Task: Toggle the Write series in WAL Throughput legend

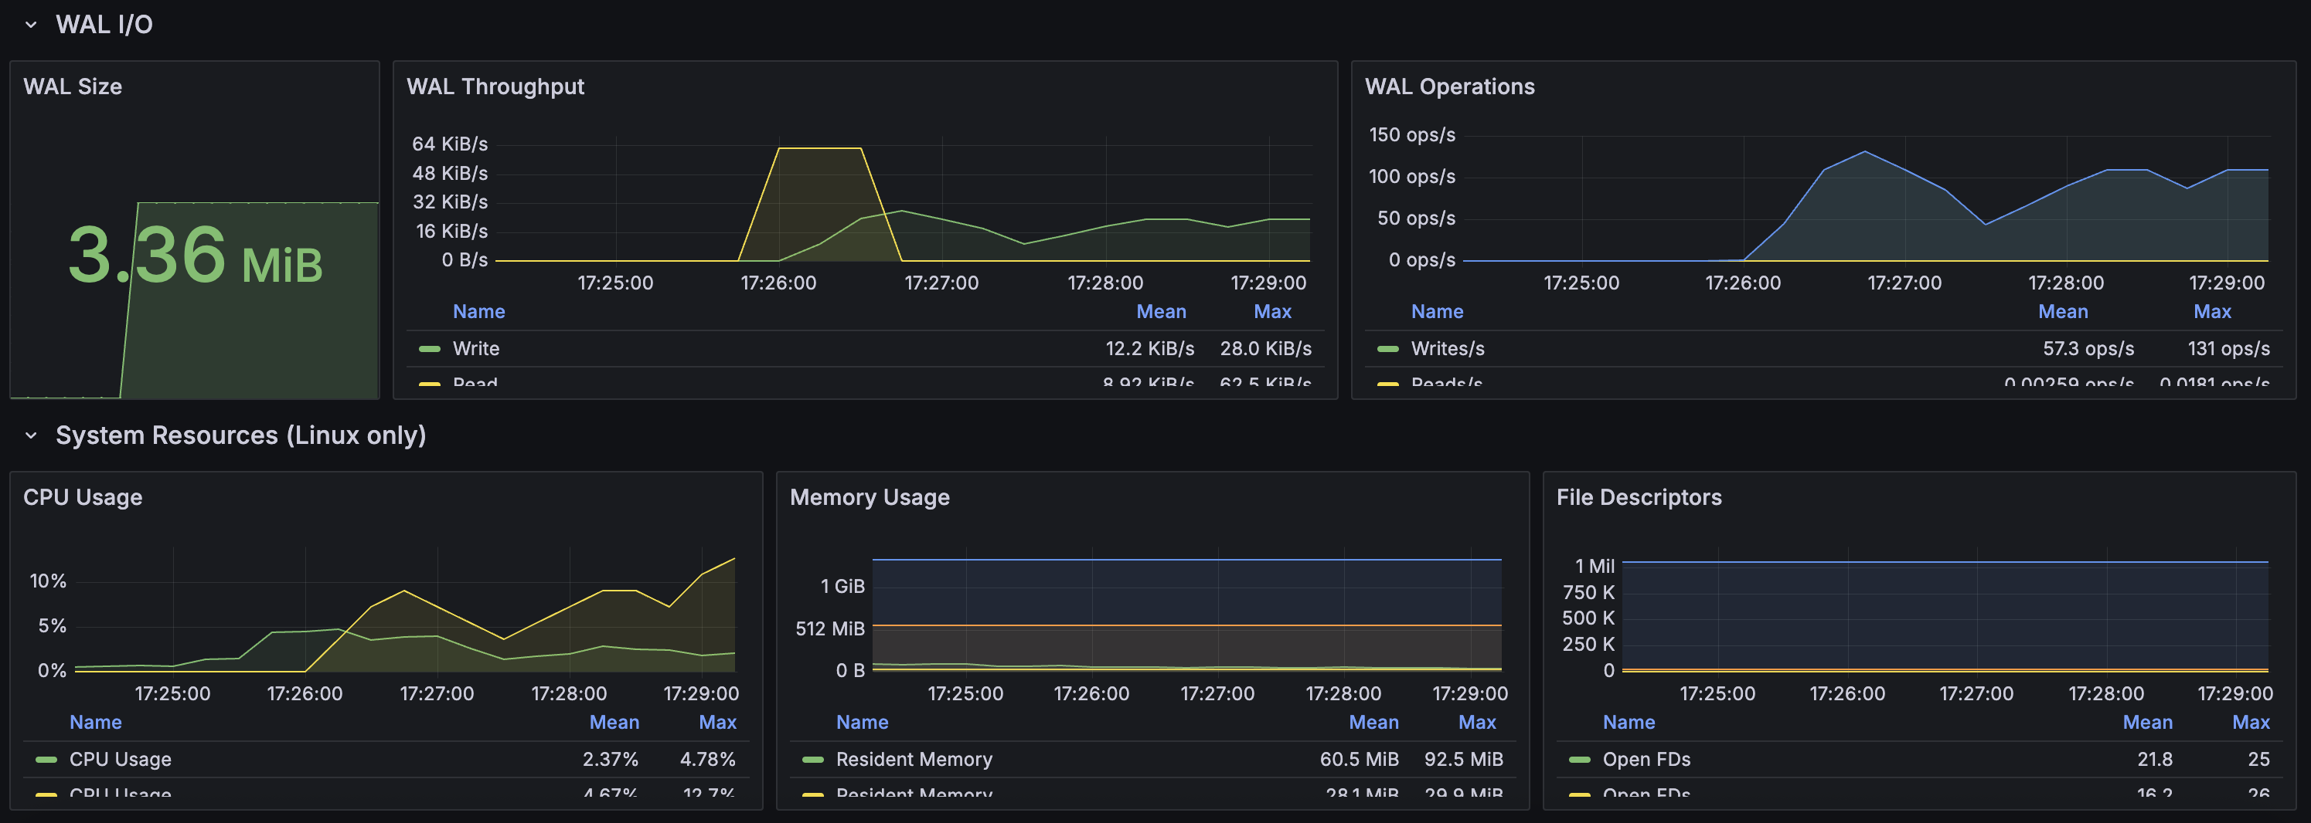Action: coord(475,349)
